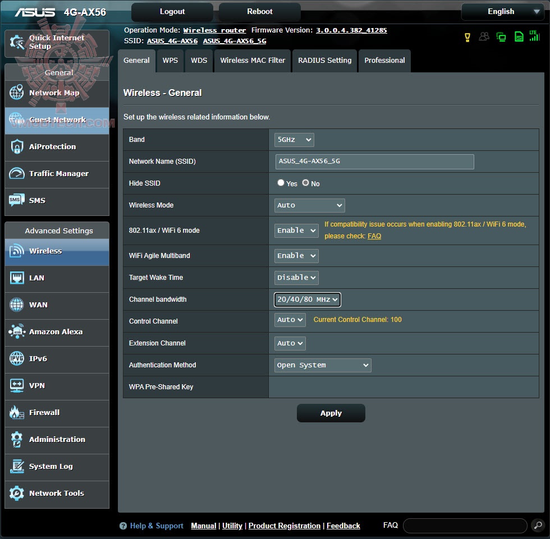Viewport: 550px width, 539px height.
Task: Switch to the General wireless tab
Action: pos(136,61)
